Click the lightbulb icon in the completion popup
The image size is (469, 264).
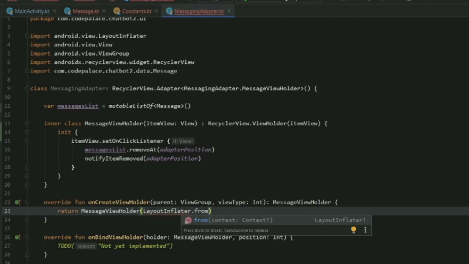click(354, 230)
